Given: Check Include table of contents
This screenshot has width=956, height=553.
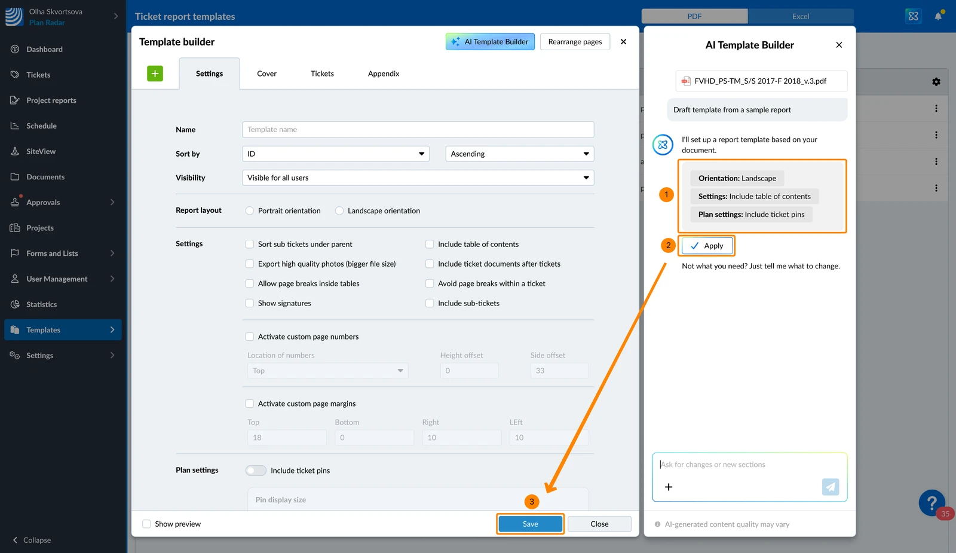Looking at the screenshot, I should click(430, 244).
